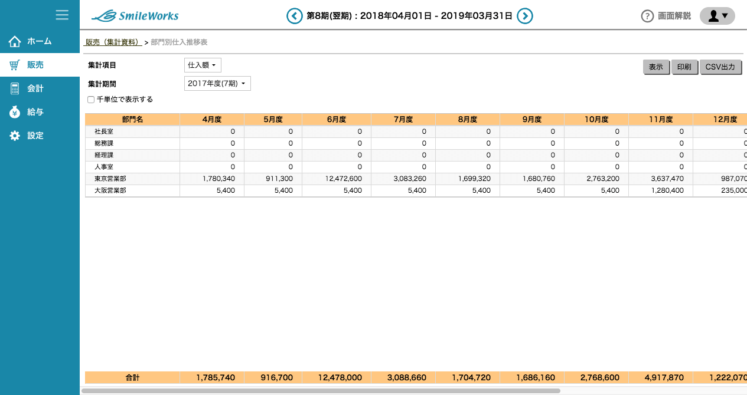Open the 2017年度(7期) period dropdown
Image resolution: width=747 pixels, height=395 pixels.
[x=217, y=84]
